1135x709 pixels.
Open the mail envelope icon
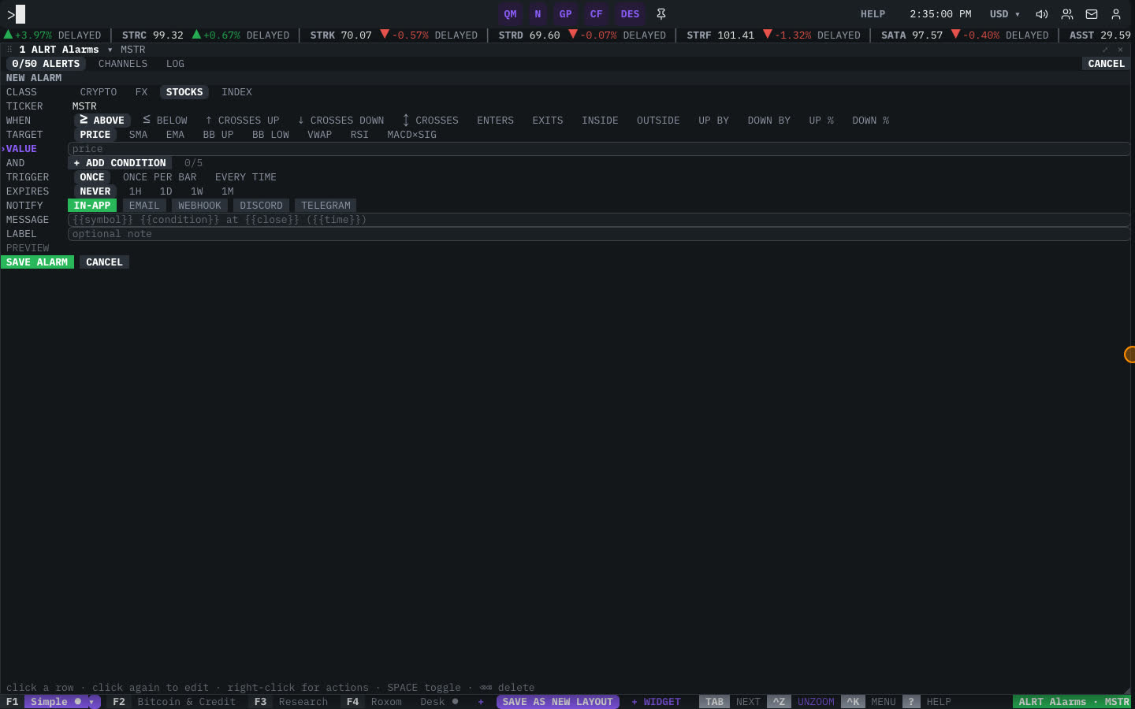coord(1092,14)
